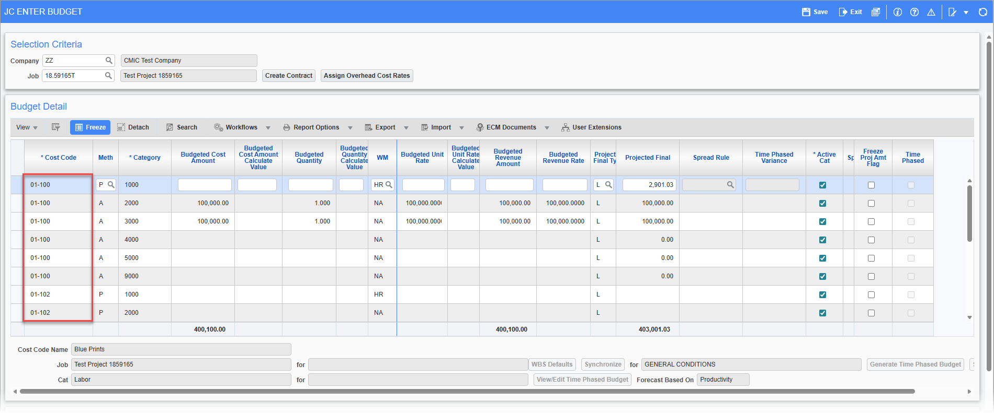Open the Job field lookup magnifier
The width and height of the screenshot is (994, 413).
coord(108,76)
